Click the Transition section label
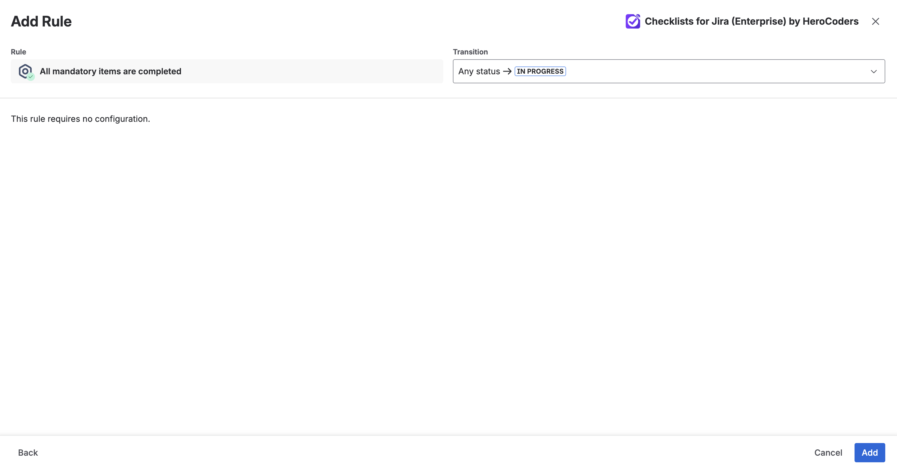The image size is (897, 468). tap(470, 51)
